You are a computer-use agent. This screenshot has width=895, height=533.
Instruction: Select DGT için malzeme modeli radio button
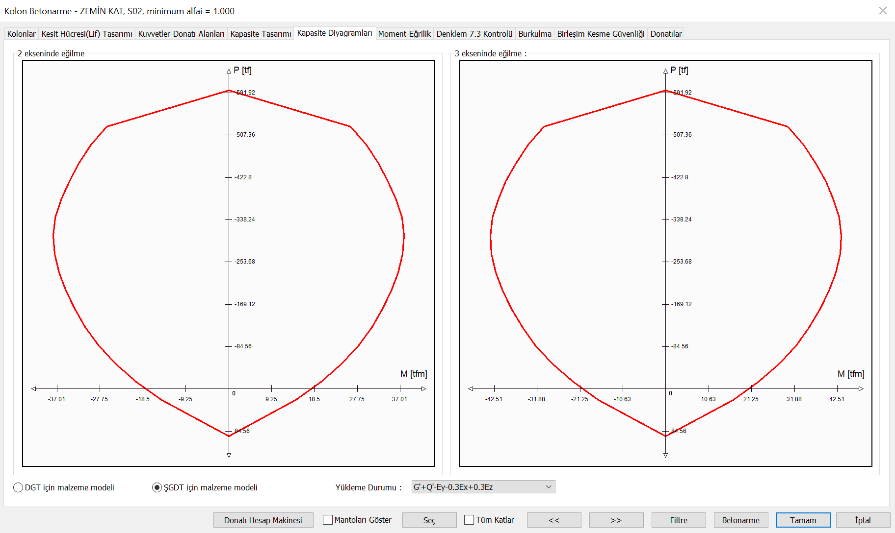click(x=18, y=487)
